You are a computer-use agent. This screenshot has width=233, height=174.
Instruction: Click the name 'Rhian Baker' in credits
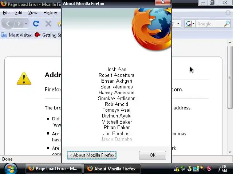coord(116,127)
